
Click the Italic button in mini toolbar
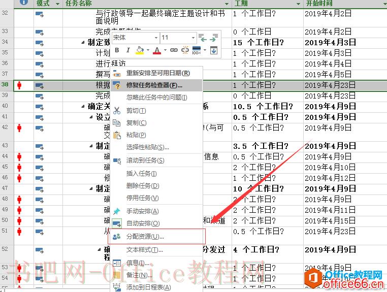[x=128, y=50]
